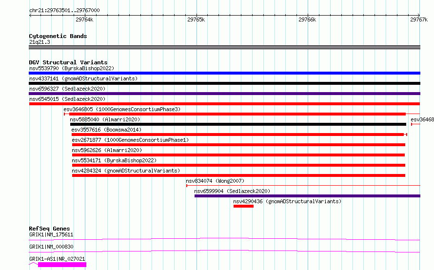Click the esv3557616 red variant bar
The image size is (434, 270).
238,135
